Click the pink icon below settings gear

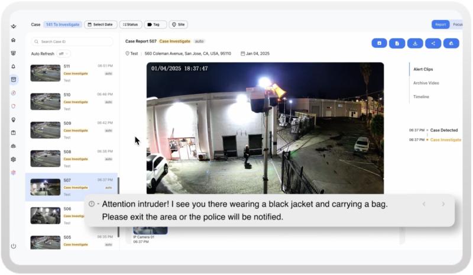(13, 173)
